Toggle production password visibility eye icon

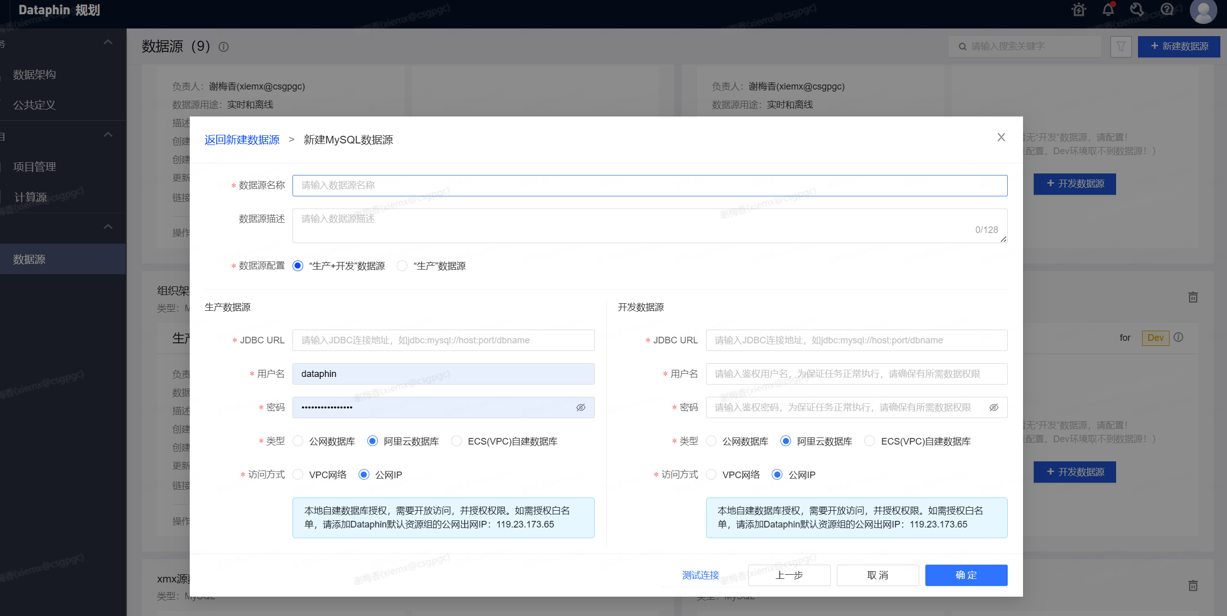click(x=581, y=407)
